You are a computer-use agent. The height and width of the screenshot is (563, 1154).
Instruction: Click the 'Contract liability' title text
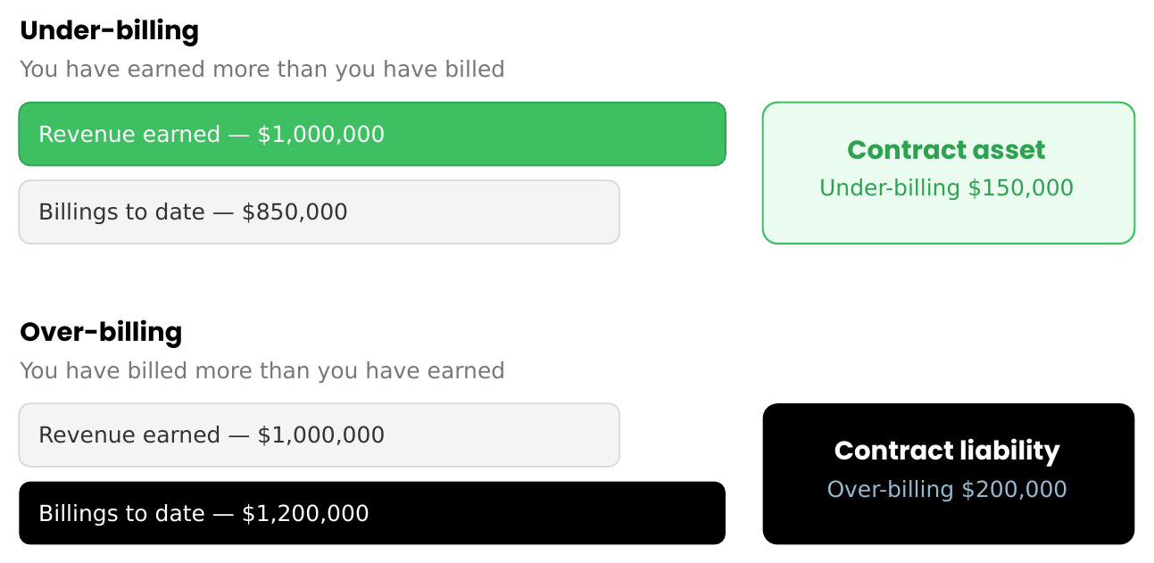tap(947, 451)
